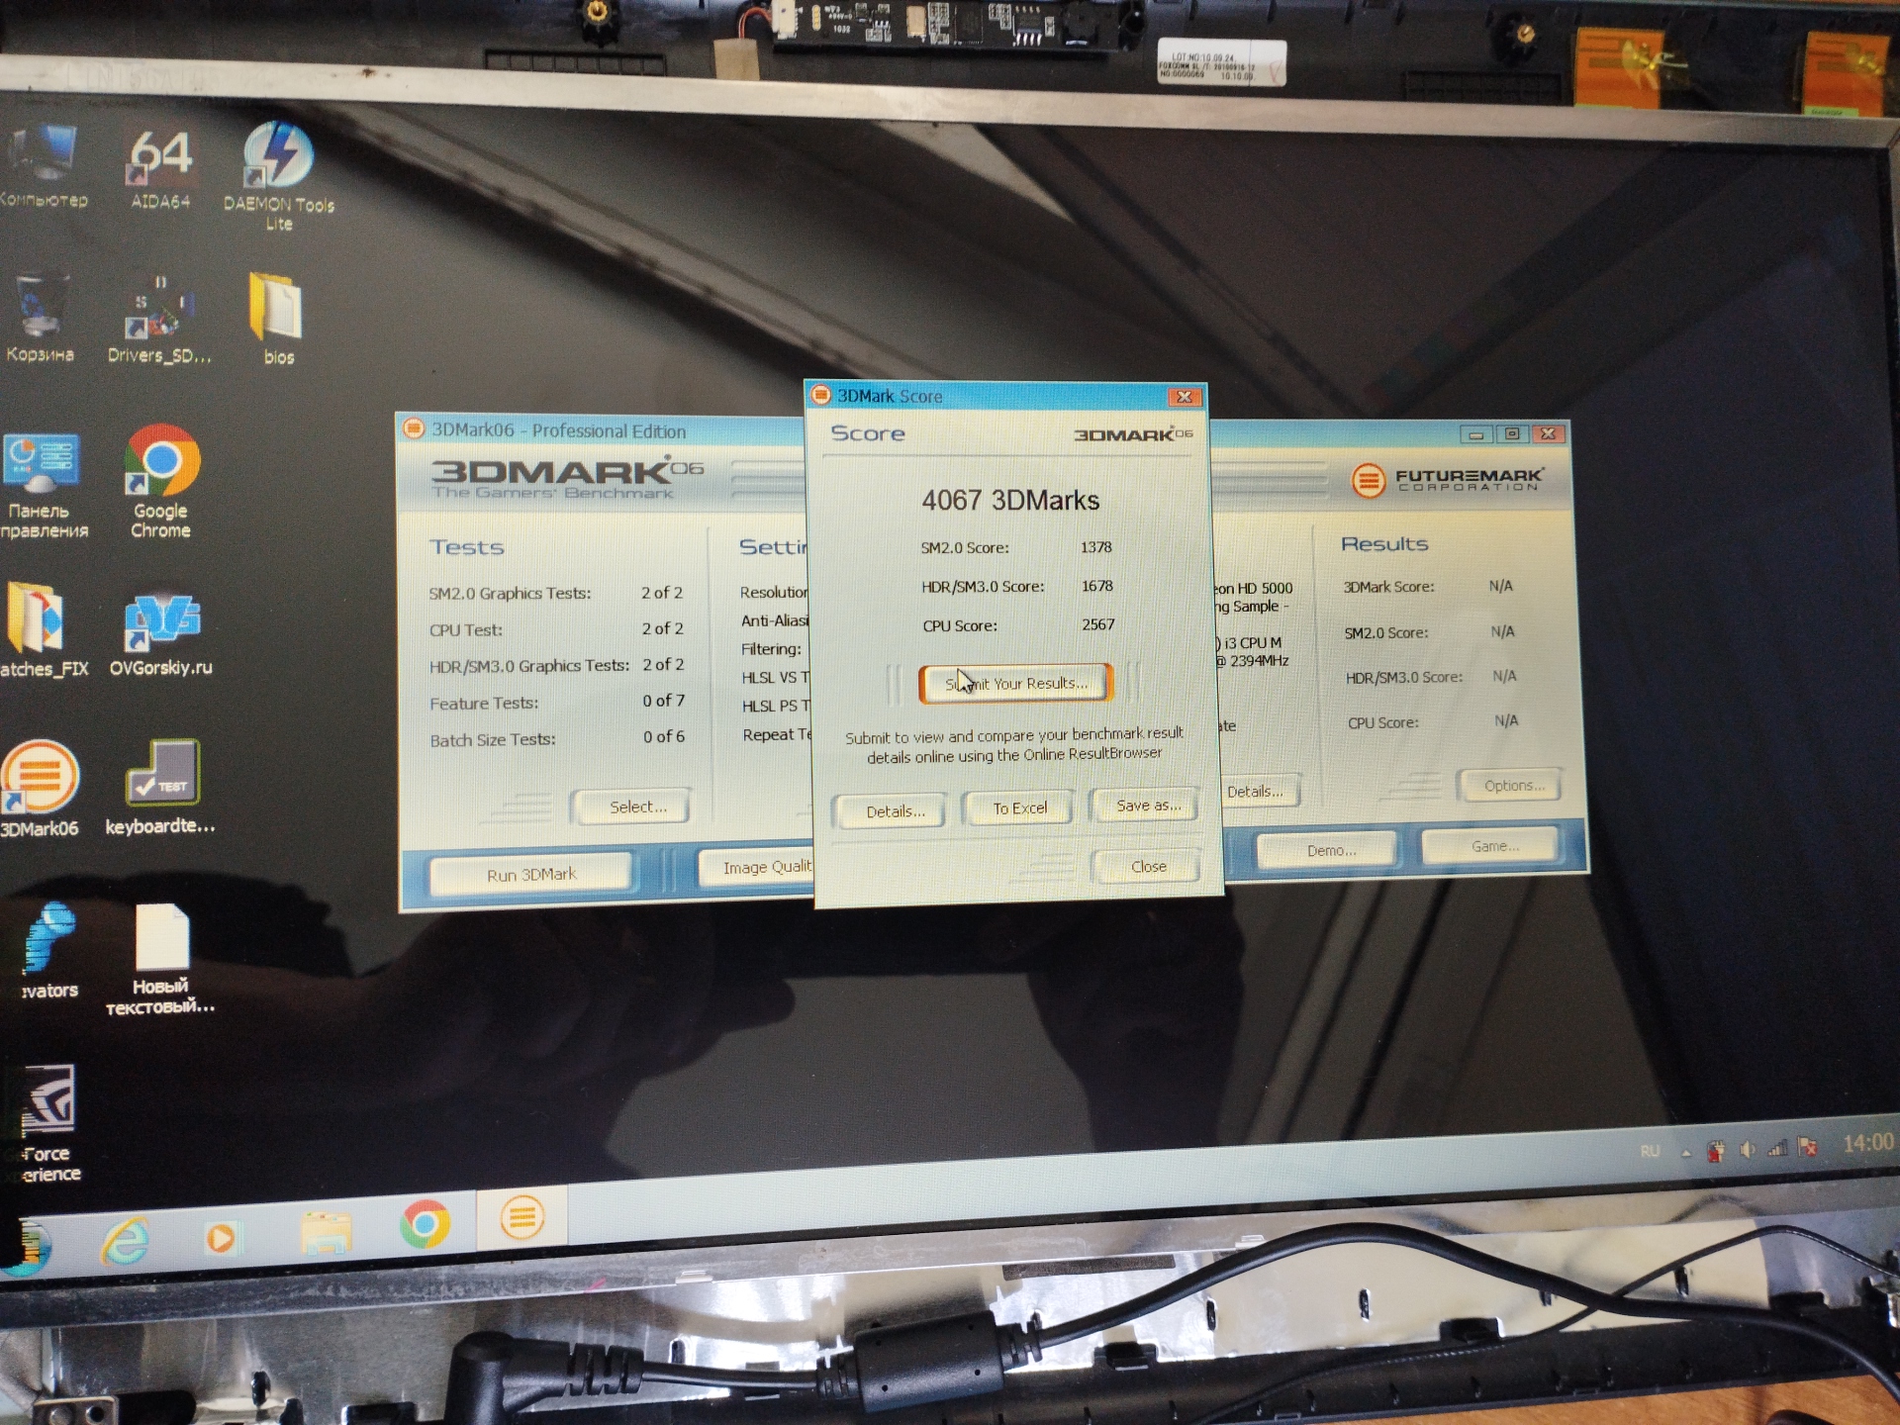Viewport: 1900px width, 1425px height.
Task: Select 3DMark06 taskbar button
Action: click(x=522, y=1217)
